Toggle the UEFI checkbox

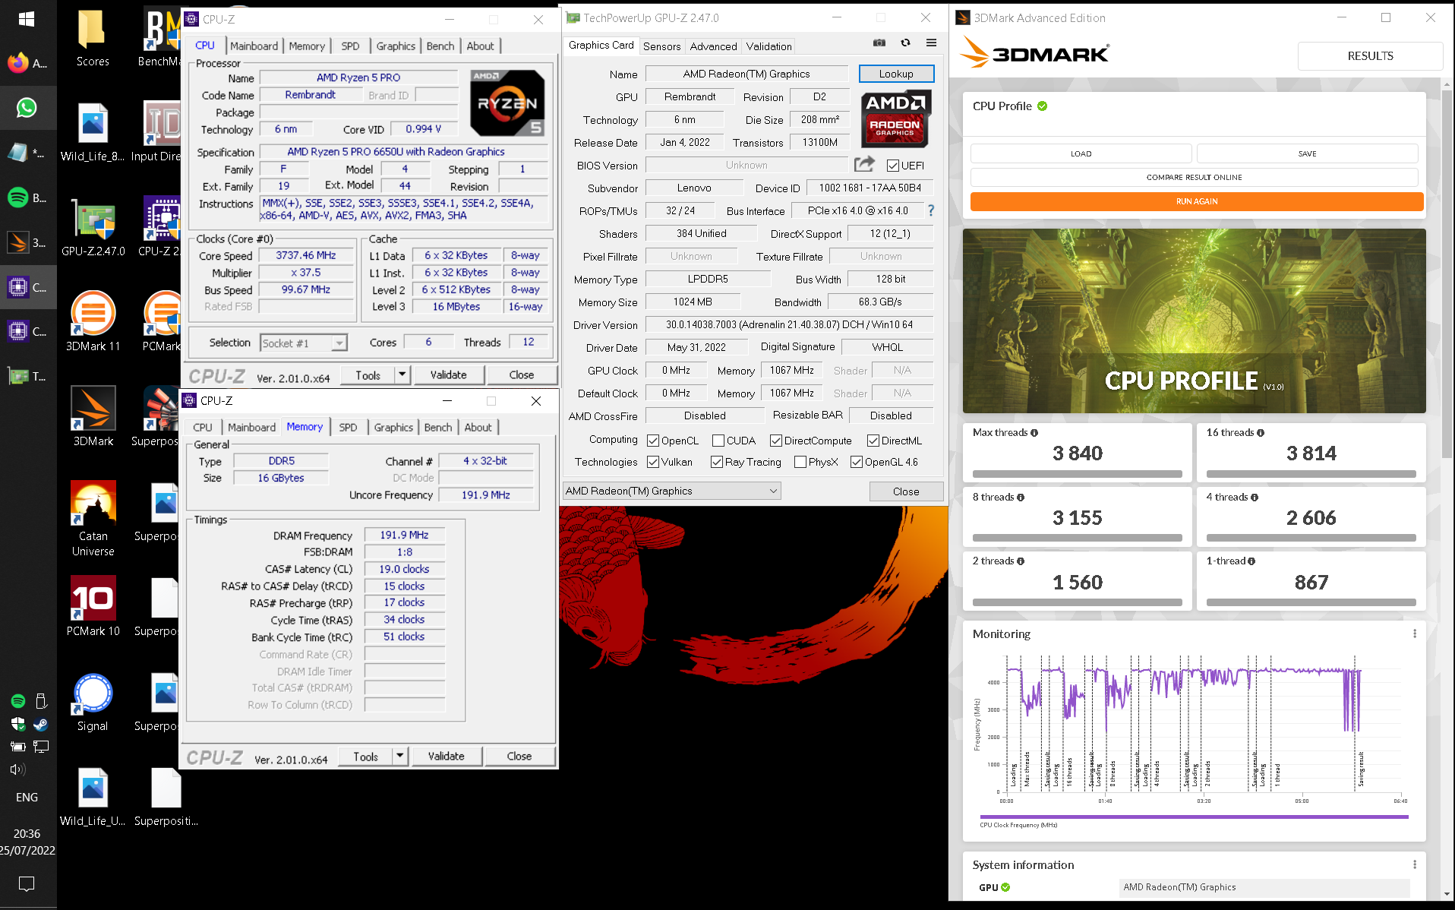(893, 166)
